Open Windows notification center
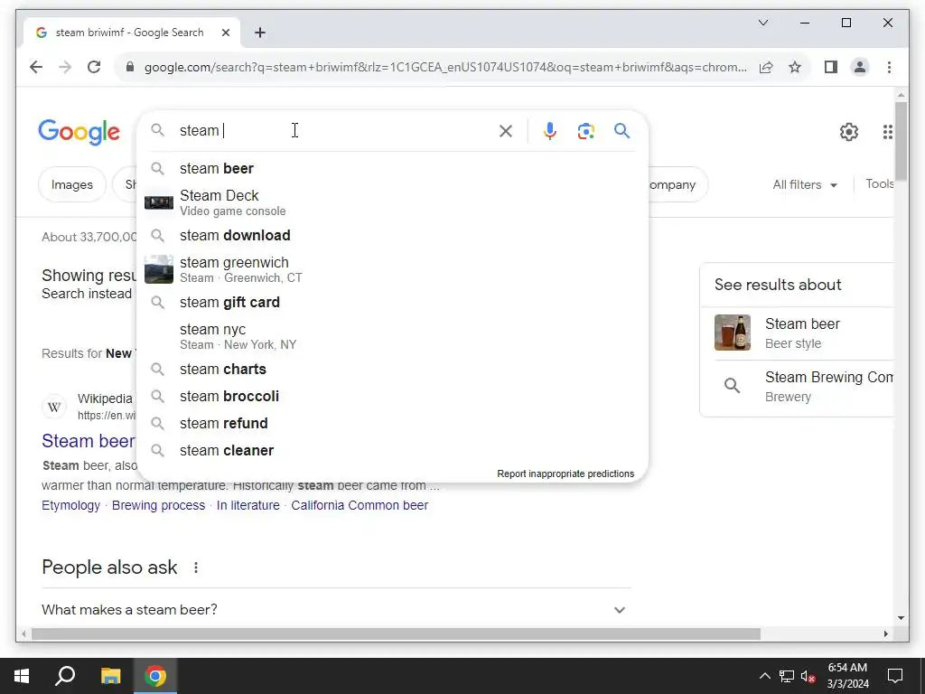This screenshot has width=925, height=694. click(895, 676)
